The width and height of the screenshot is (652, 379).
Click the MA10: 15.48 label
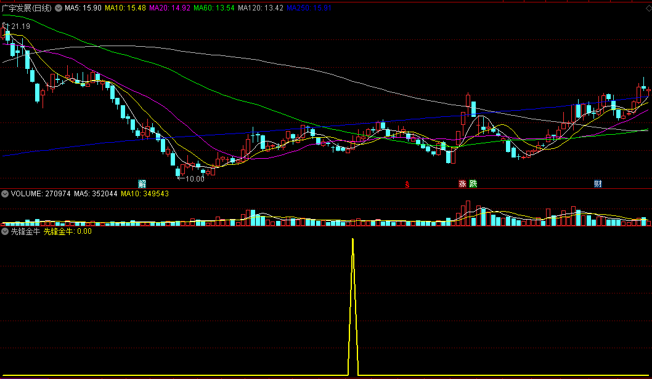coord(125,8)
